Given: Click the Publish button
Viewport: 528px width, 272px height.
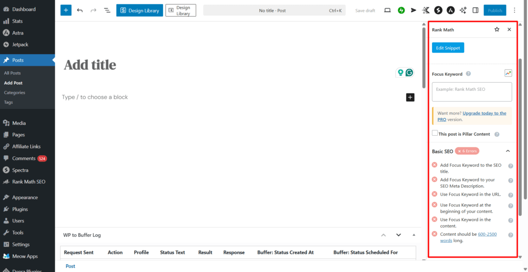Looking at the screenshot, I should coord(494,10).
